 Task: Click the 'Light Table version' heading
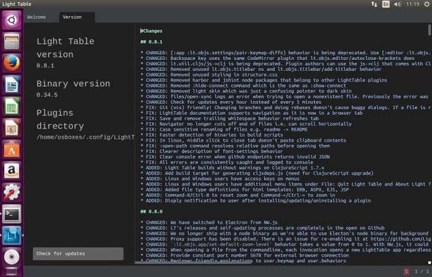pyautogui.click(x=65, y=48)
